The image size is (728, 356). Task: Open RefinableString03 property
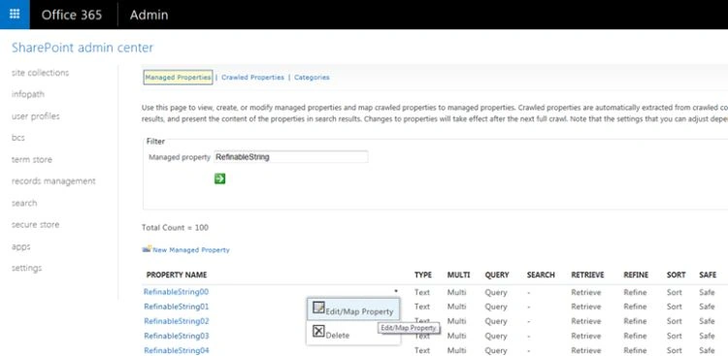(176, 336)
